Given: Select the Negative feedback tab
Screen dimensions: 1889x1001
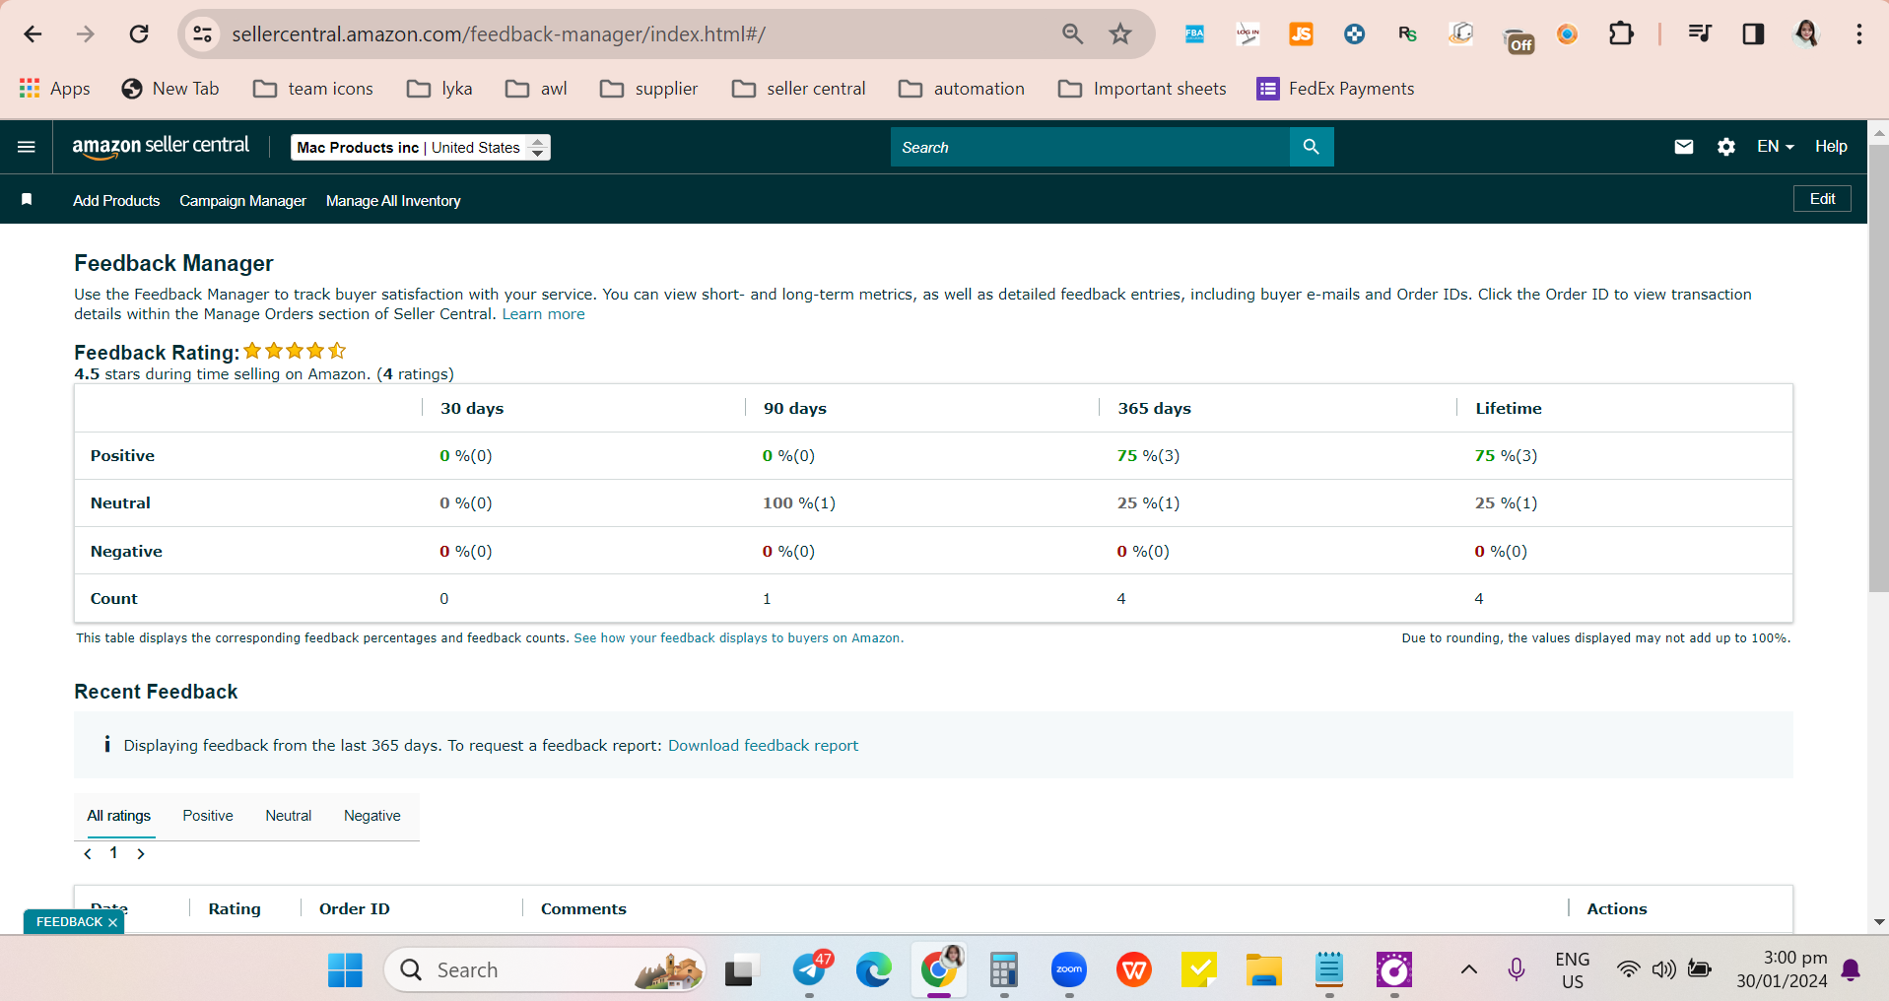Looking at the screenshot, I should [372, 816].
